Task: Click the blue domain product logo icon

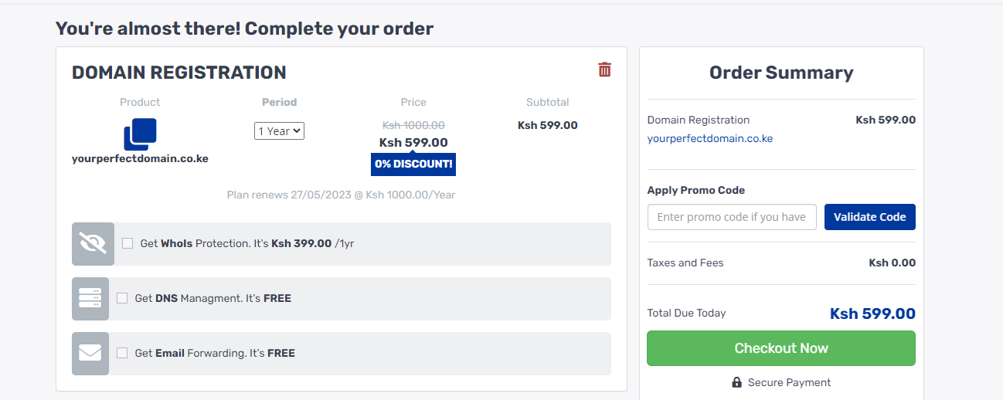Action: 140,134
